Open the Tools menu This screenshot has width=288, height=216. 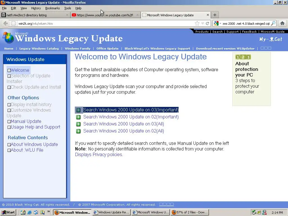[x=67, y=8]
